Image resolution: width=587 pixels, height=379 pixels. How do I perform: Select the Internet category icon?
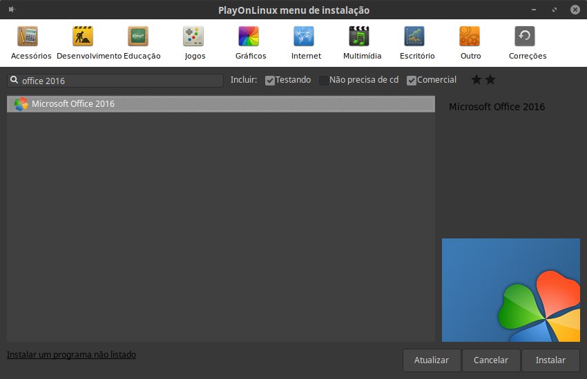pyautogui.click(x=304, y=37)
